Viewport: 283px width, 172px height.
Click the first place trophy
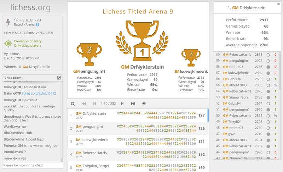point(142,41)
